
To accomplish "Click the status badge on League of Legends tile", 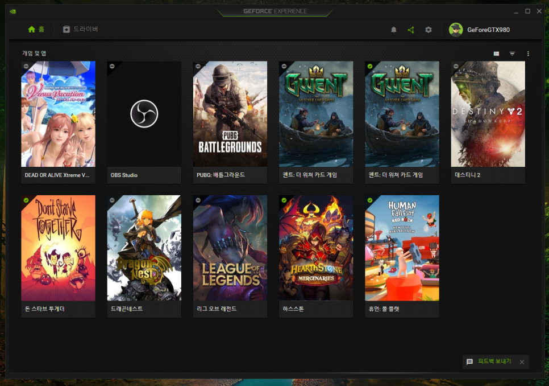I will click(x=198, y=200).
